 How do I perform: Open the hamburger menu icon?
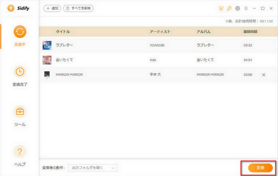246,8
